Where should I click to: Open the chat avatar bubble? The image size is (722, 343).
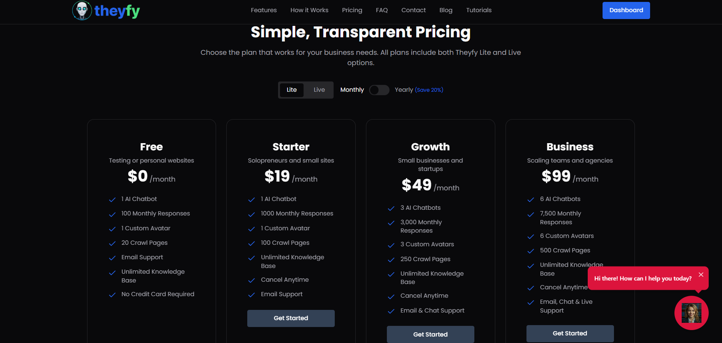point(691,313)
